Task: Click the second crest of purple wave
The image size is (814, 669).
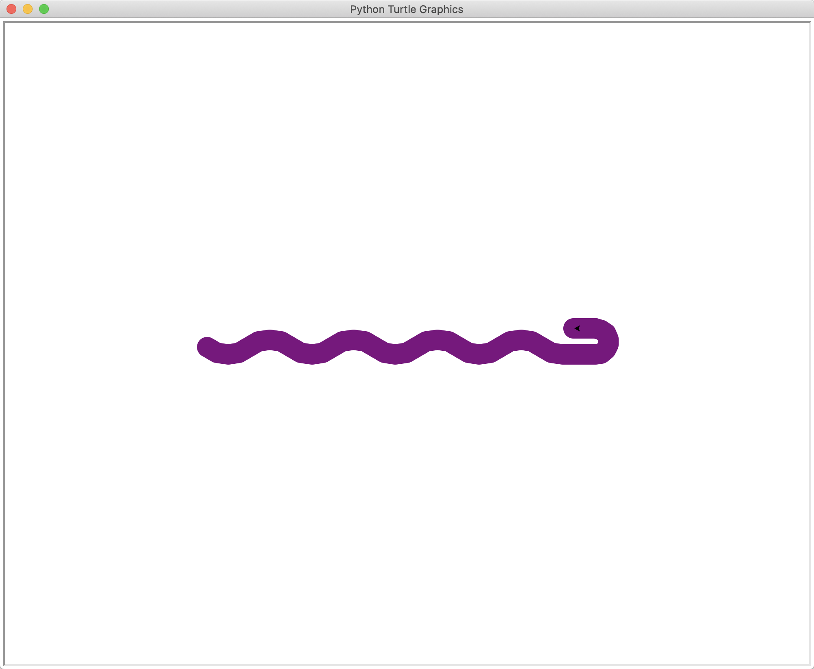Action: tap(354, 339)
